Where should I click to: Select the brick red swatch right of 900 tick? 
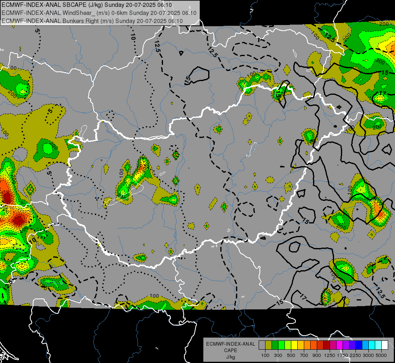[320, 345]
